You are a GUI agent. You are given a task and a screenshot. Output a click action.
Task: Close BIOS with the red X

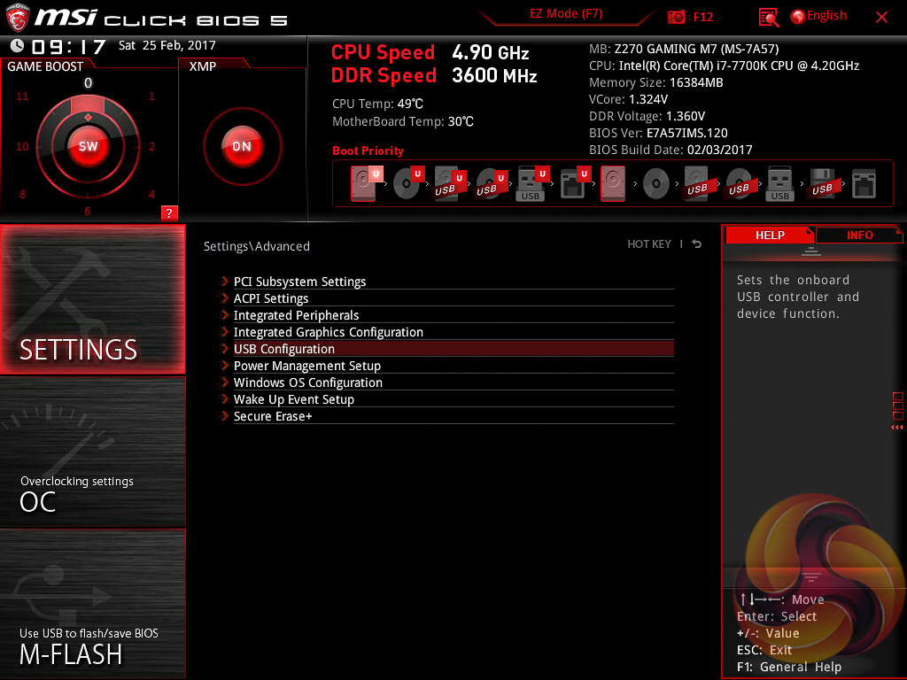click(881, 18)
